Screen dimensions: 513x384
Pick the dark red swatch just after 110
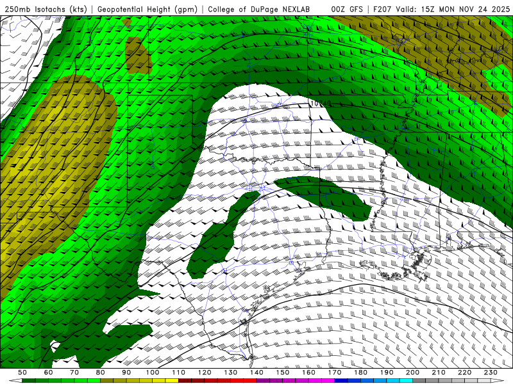185,380
